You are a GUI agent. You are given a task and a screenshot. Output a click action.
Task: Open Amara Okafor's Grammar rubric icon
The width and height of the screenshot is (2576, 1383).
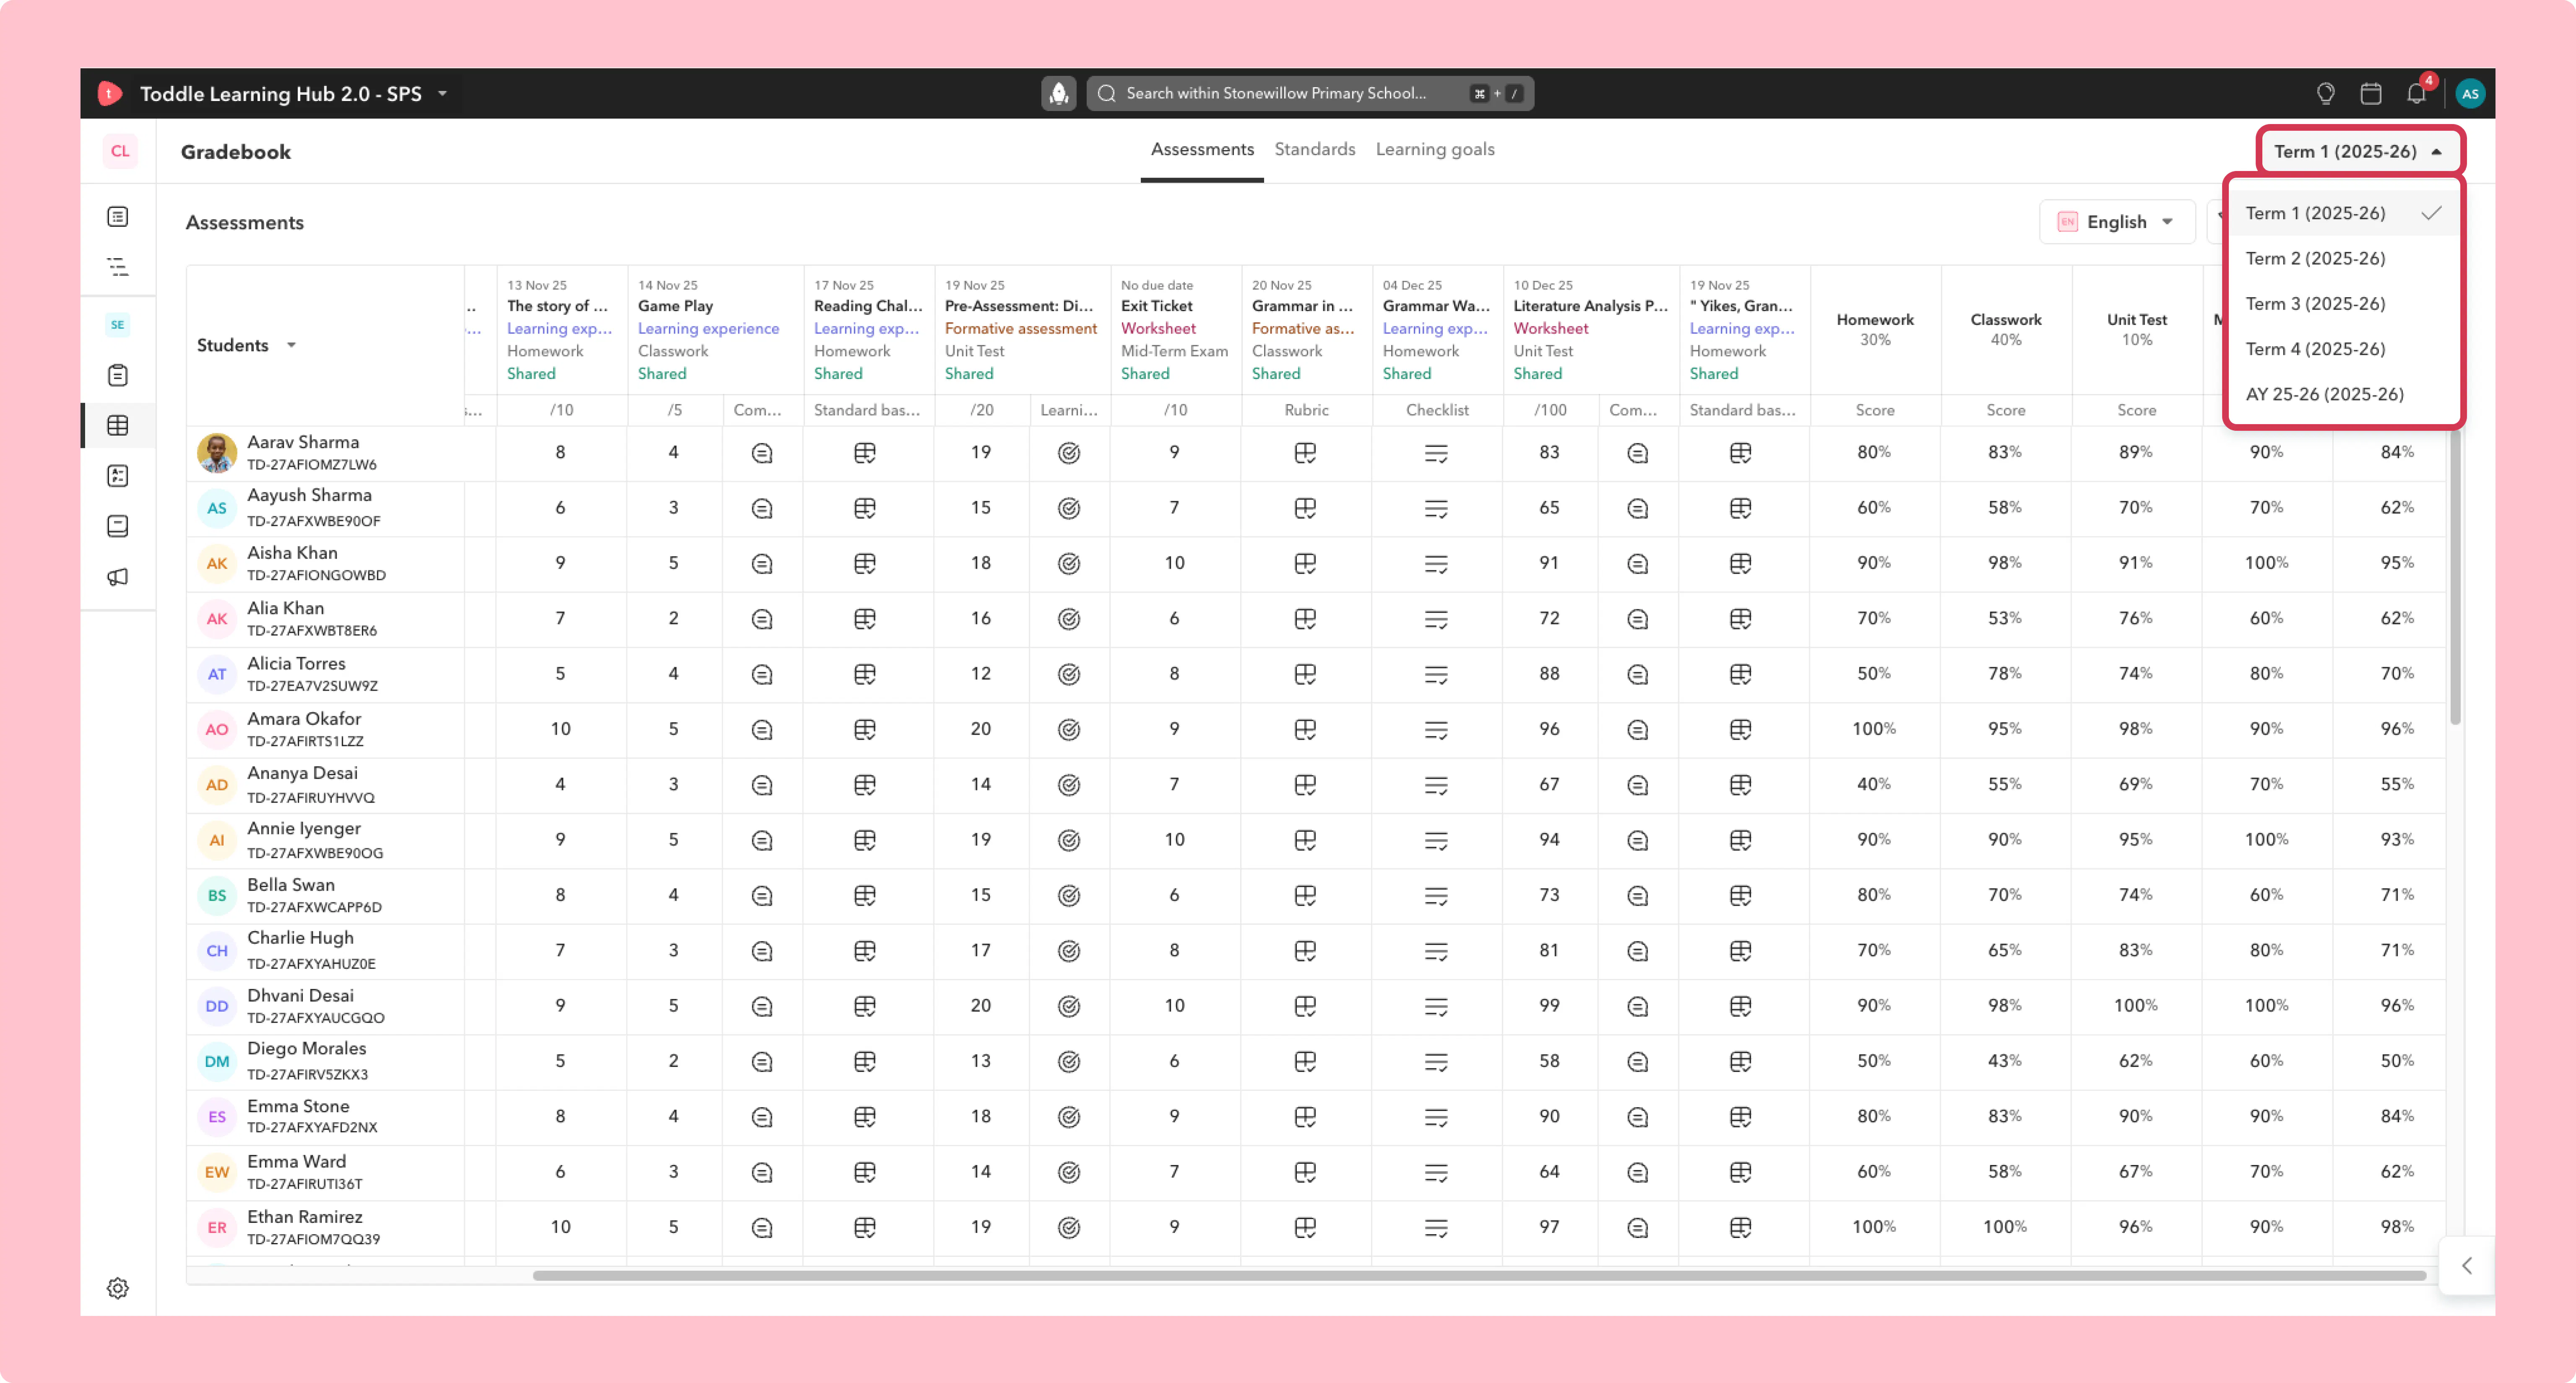(x=1305, y=730)
